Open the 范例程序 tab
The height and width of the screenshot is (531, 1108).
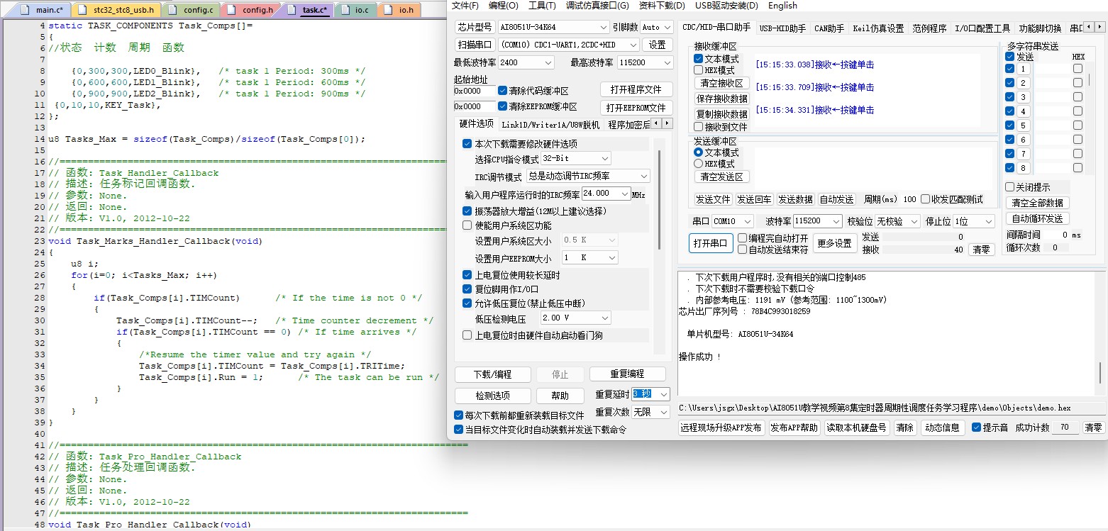click(929, 28)
